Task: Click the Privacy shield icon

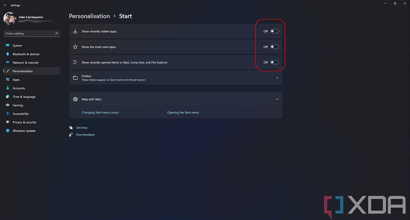Action: pyautogui.click(x=8, y=122)
